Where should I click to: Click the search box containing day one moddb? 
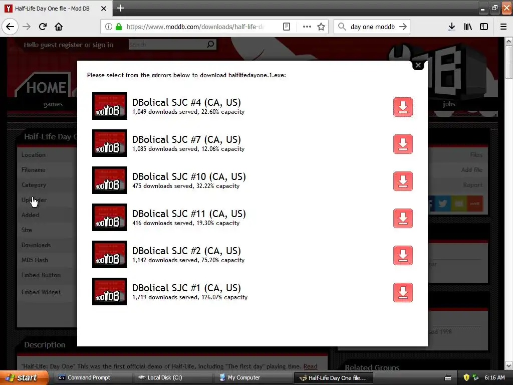[x=372, y=27]
